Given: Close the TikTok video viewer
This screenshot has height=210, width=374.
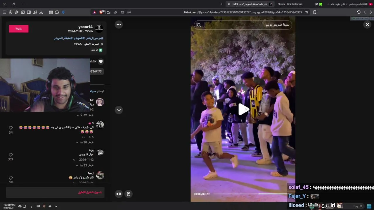Looking at the screenshot, I should click(367, 25).
